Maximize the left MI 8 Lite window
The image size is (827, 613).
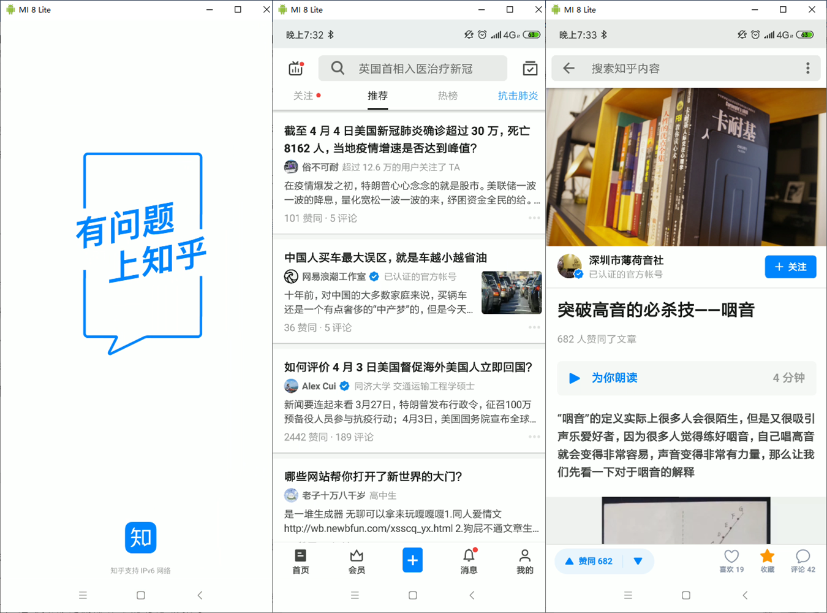click(238, 9)
